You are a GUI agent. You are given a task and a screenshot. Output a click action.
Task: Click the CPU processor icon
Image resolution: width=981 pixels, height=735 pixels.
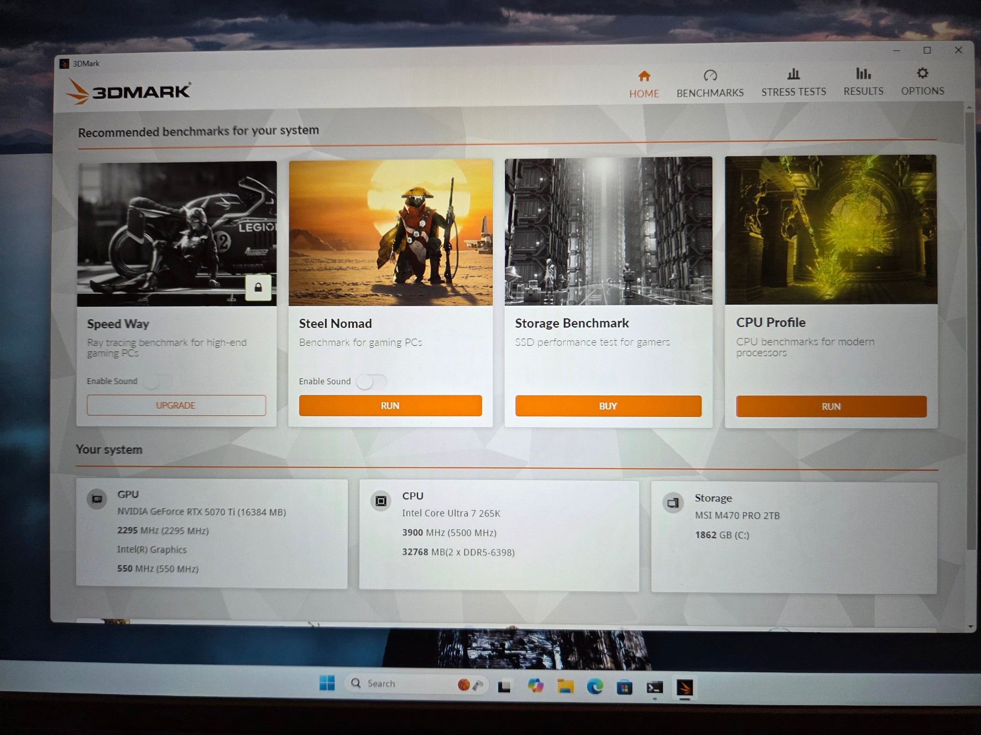tap(381, 501)
